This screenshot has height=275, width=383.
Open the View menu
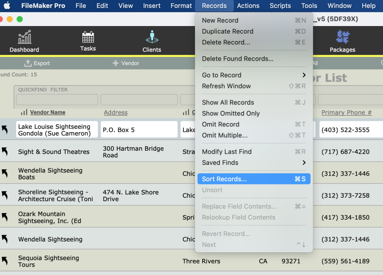(126, 6)
